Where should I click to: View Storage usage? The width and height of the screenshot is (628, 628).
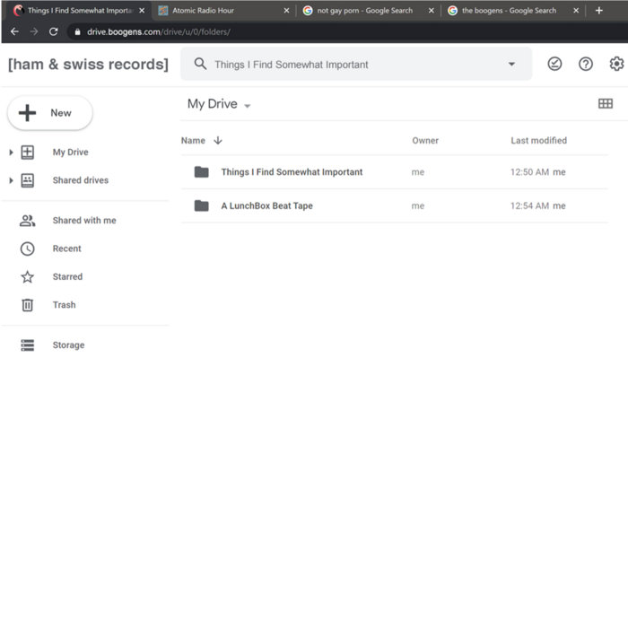point(68,345)
